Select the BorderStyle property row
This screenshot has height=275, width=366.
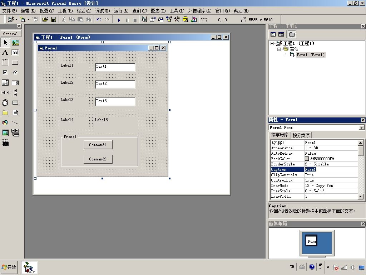[x=314, y=164]
